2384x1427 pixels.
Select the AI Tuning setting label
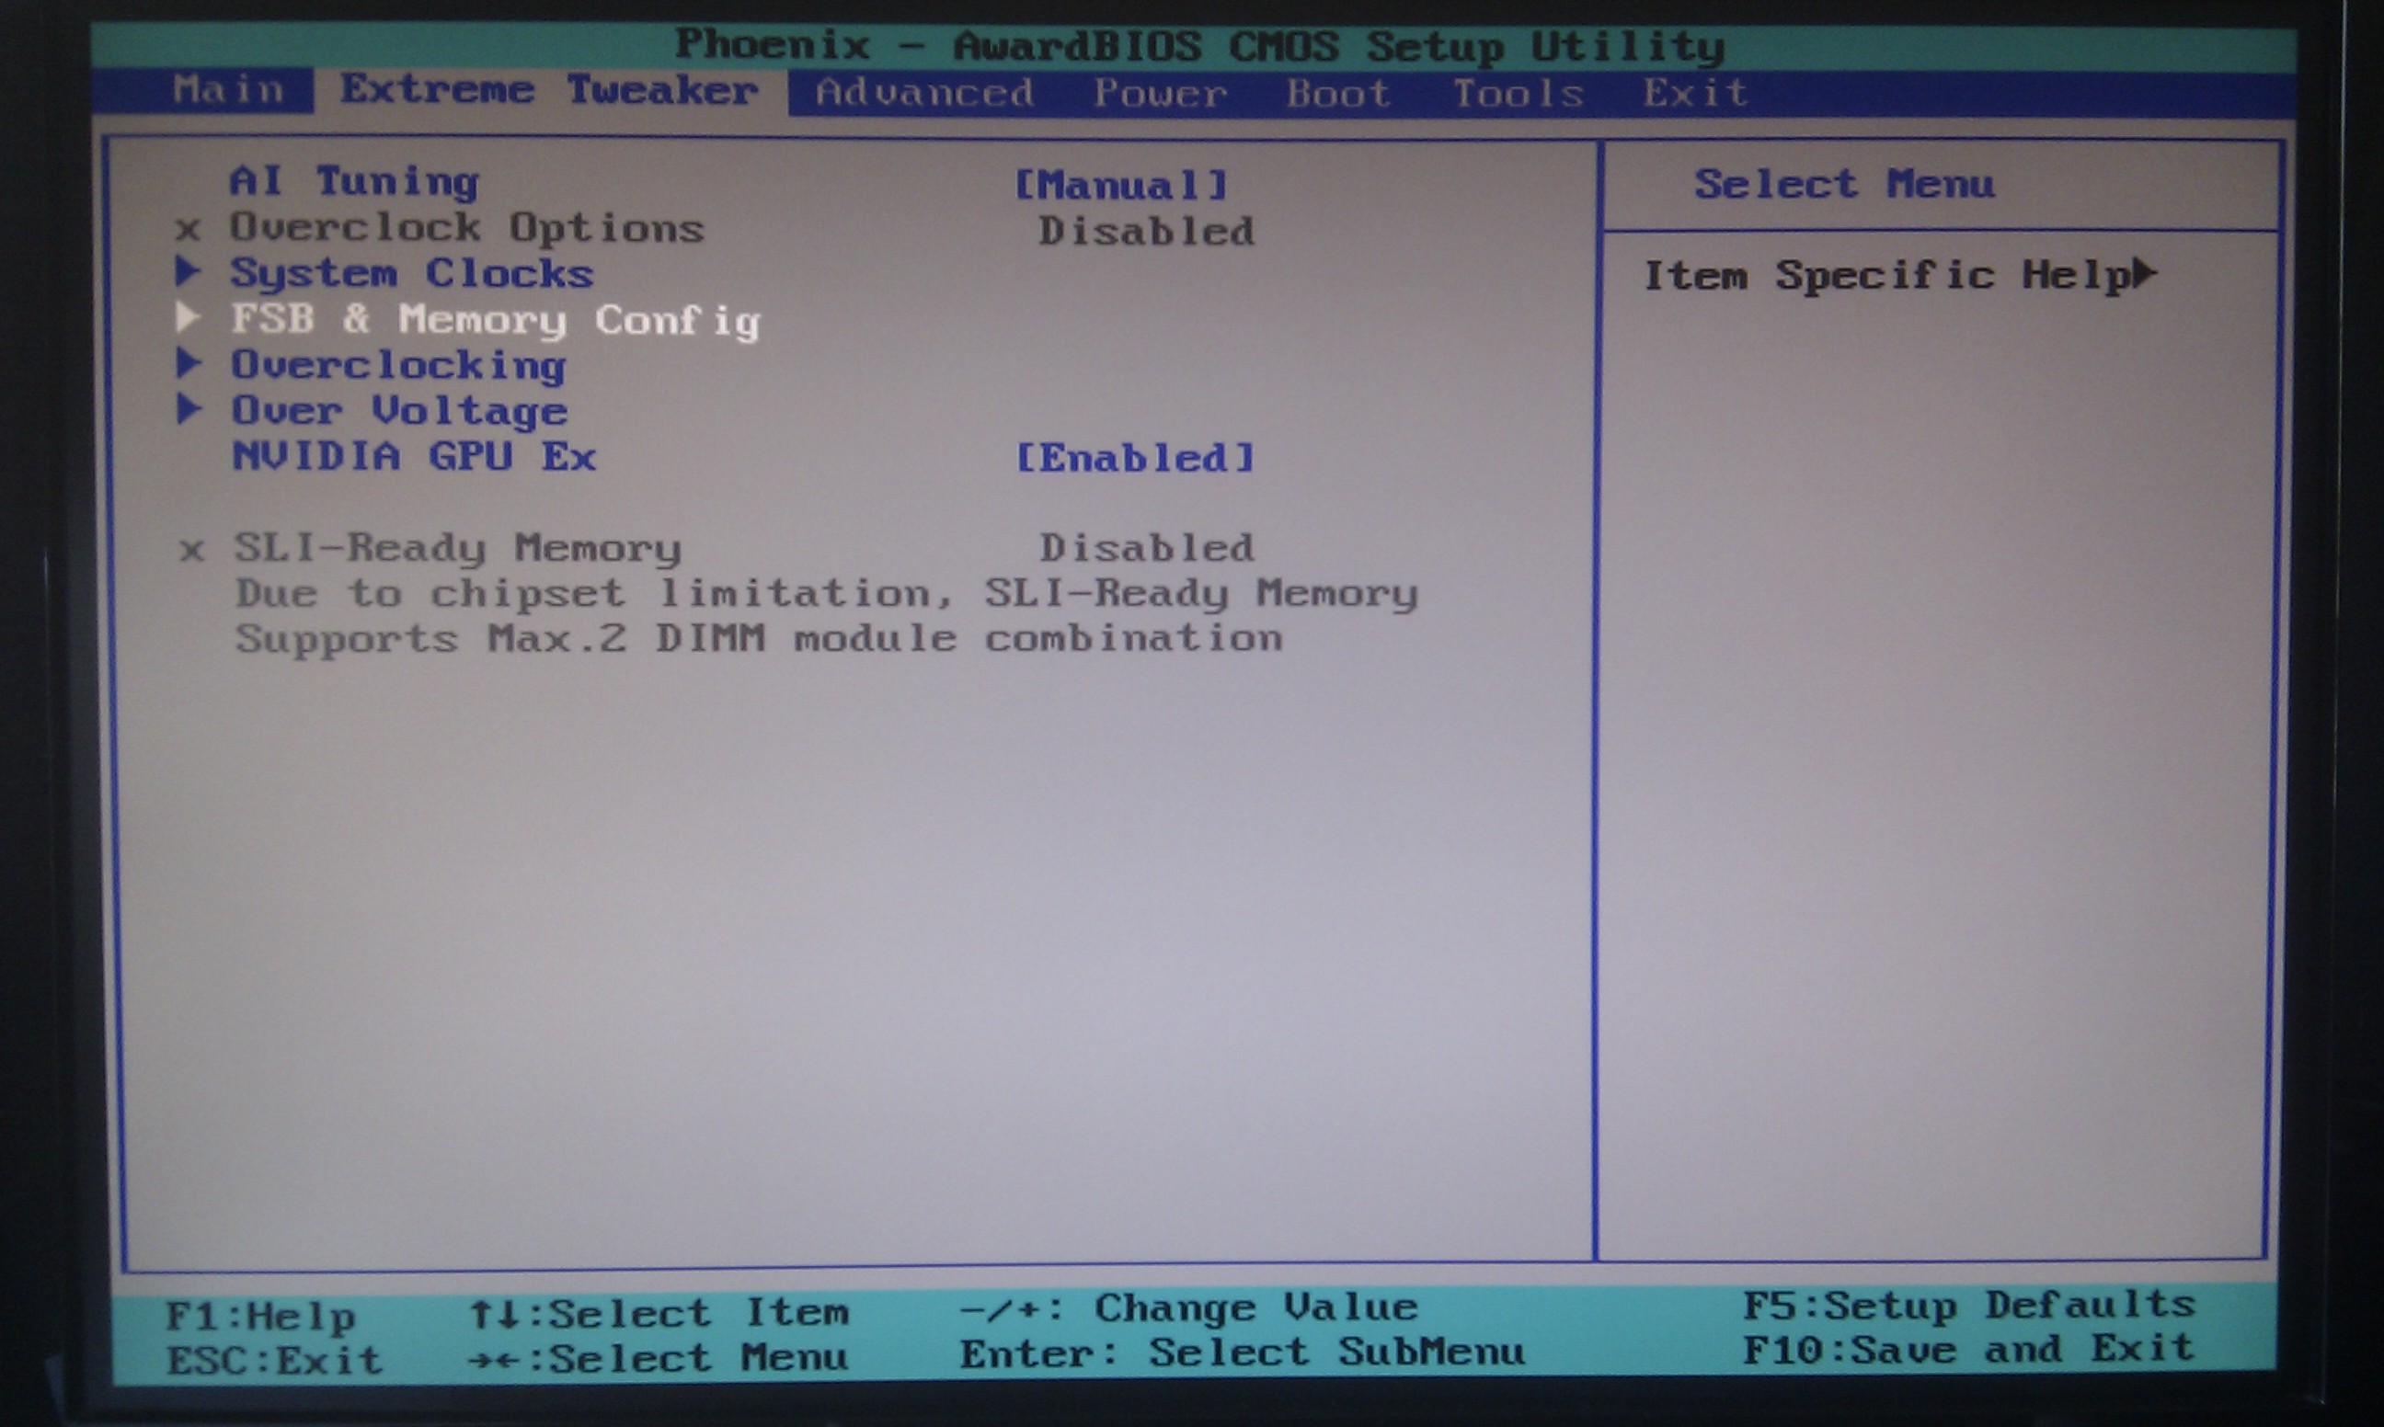coord(353,181)
